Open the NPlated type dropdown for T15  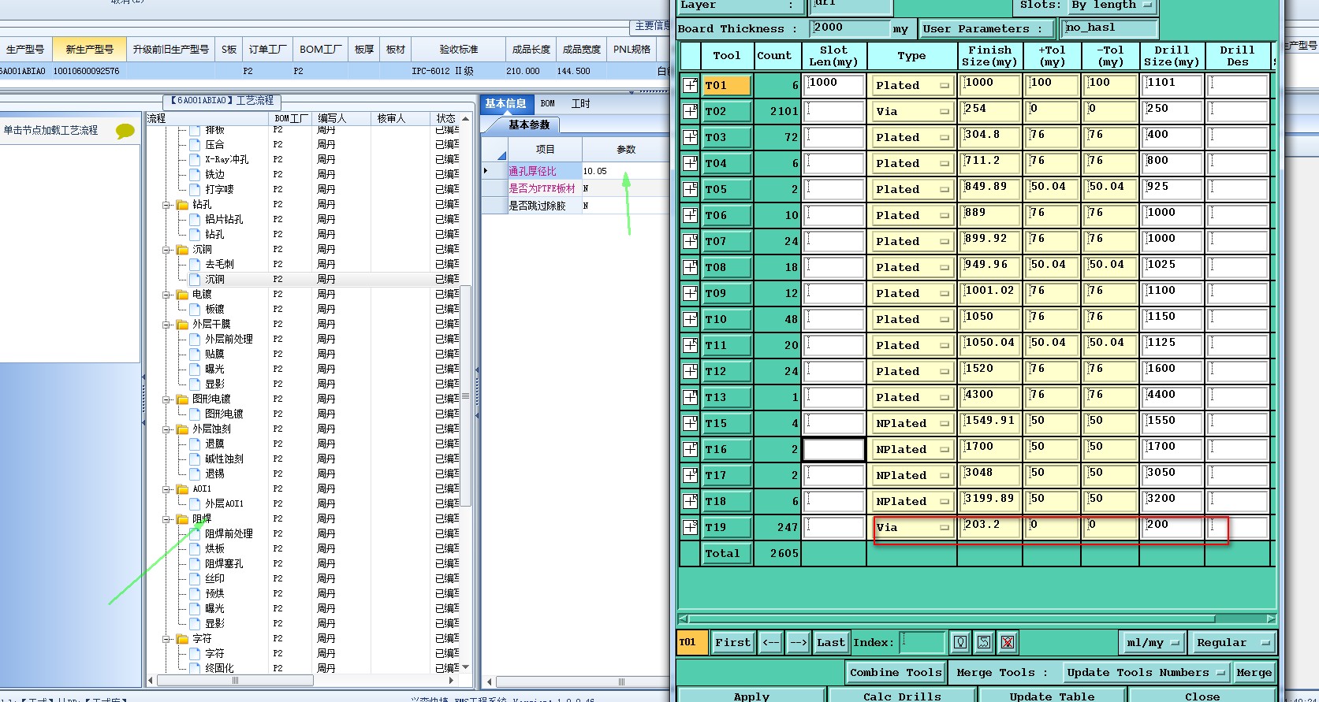(x=912, y=423)
